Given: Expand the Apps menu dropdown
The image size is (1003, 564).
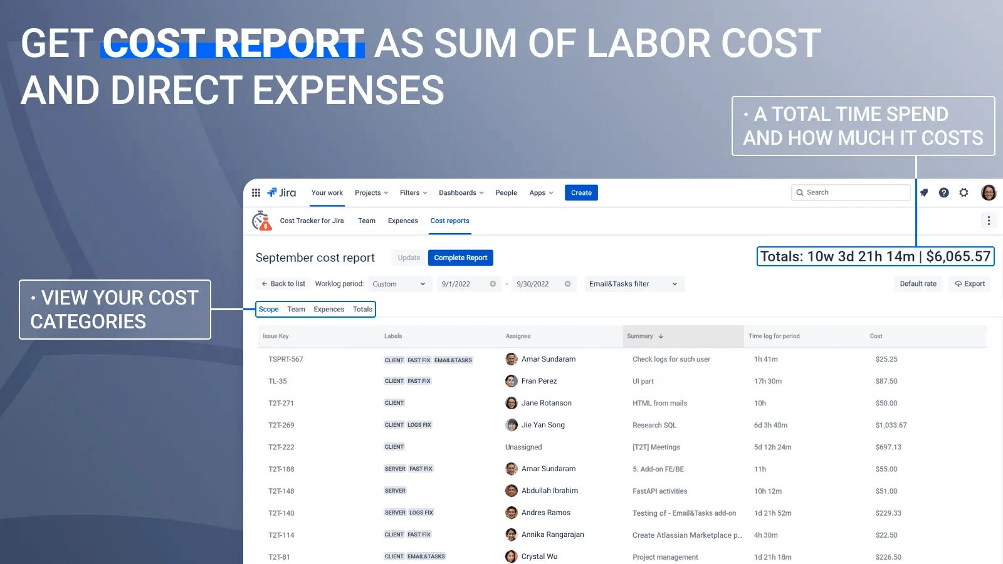Looking at the screenshot, I should coord(540,192).
